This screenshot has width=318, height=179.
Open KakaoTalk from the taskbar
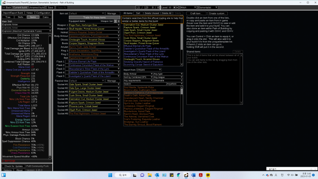click(x=208, y=175)
